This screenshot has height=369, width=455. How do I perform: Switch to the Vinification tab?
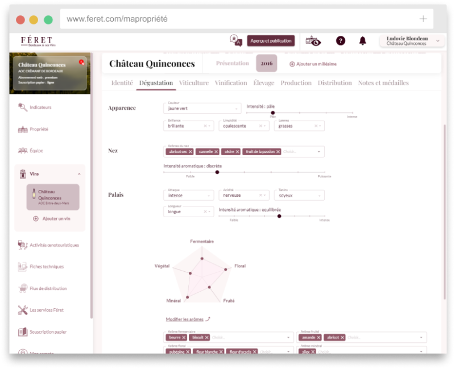(231, 83)
